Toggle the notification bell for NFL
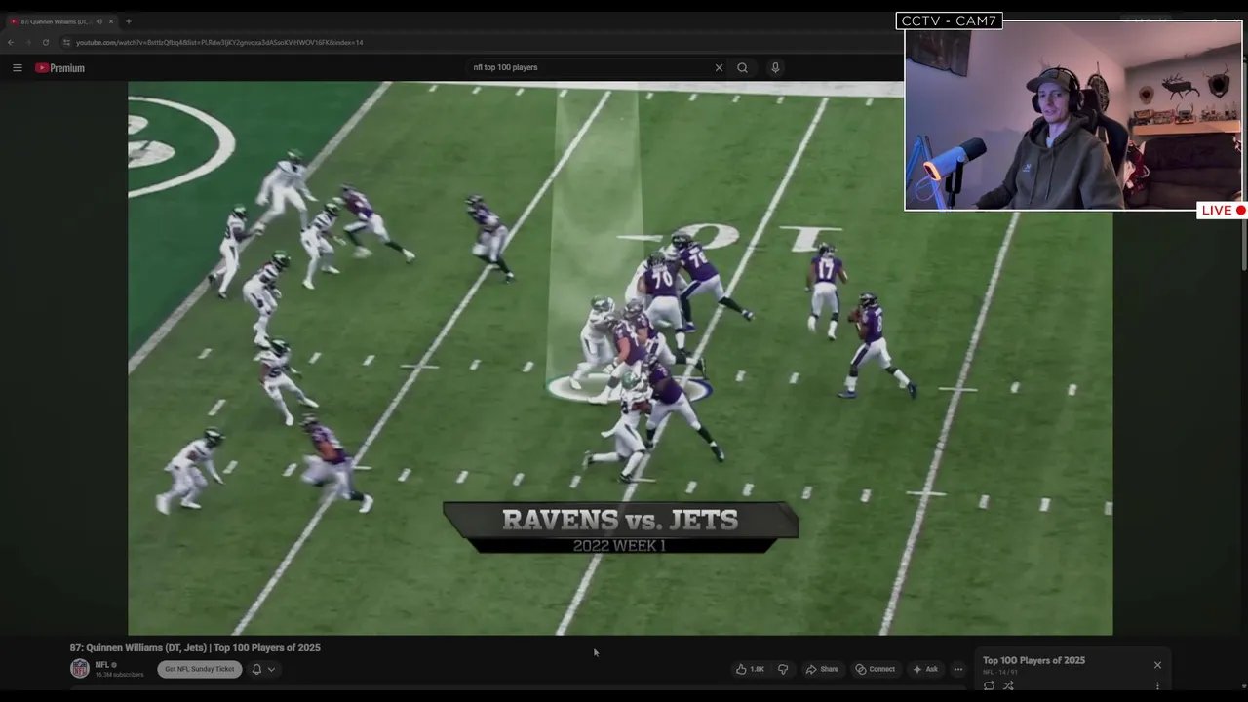 tap(256, 669)
